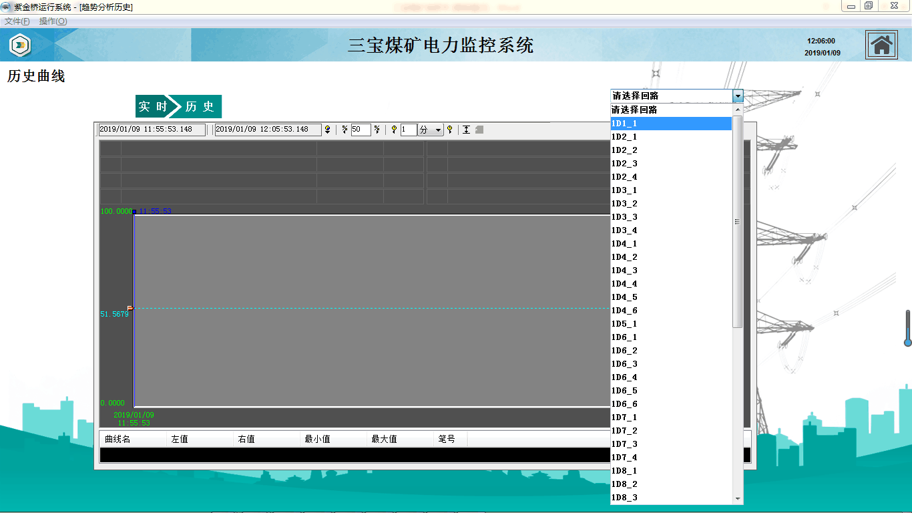912x513 pixels.
Task: Click the bulb icon right of 分 dropdown
Action: point(450,130)
